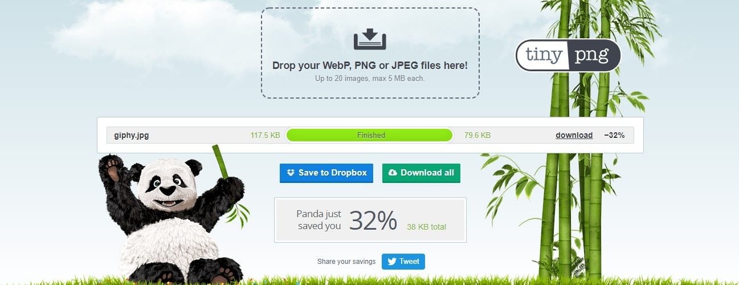Click the green Finished progress bar

pyautogui.click(x=370, y=135)
